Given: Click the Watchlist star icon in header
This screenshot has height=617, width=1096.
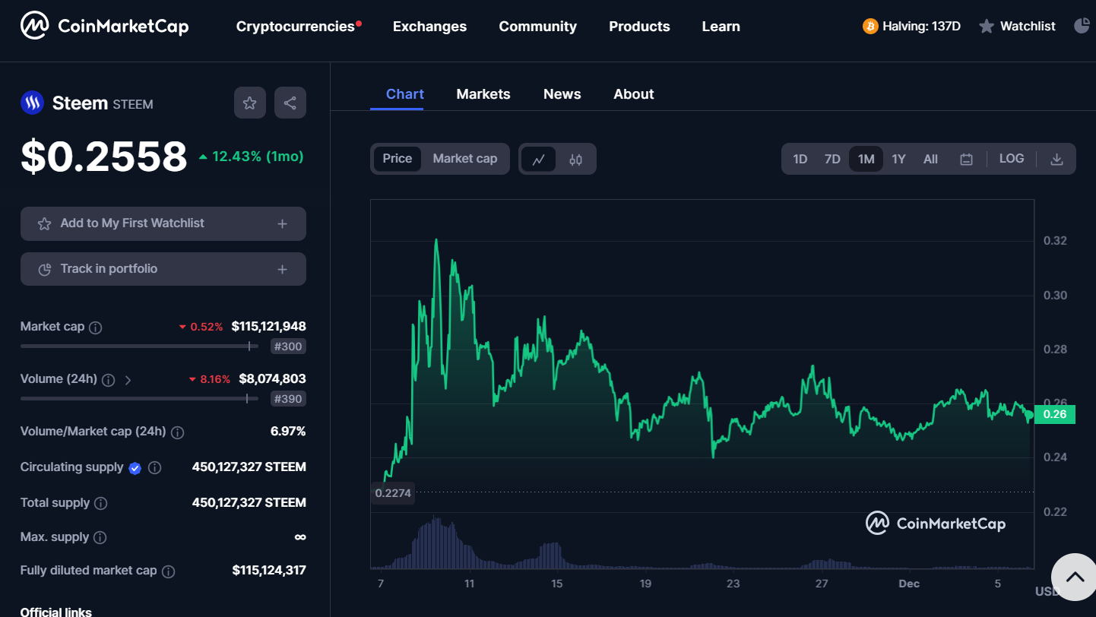Looking at the screenshot, I should [987, 27].
